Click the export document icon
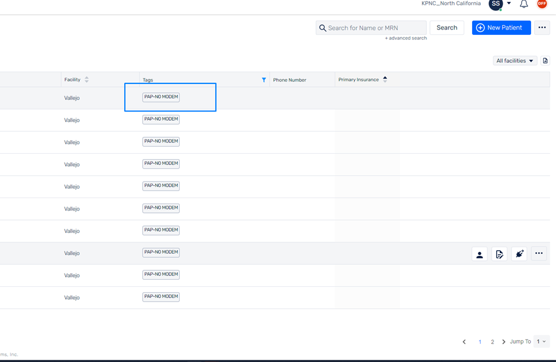The width and height of the screenshot is (556, 362). point(545,60)
